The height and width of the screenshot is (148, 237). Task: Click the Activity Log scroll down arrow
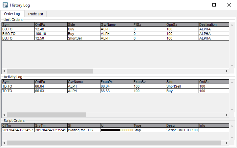pyautogui.click(x=232, y=110)
